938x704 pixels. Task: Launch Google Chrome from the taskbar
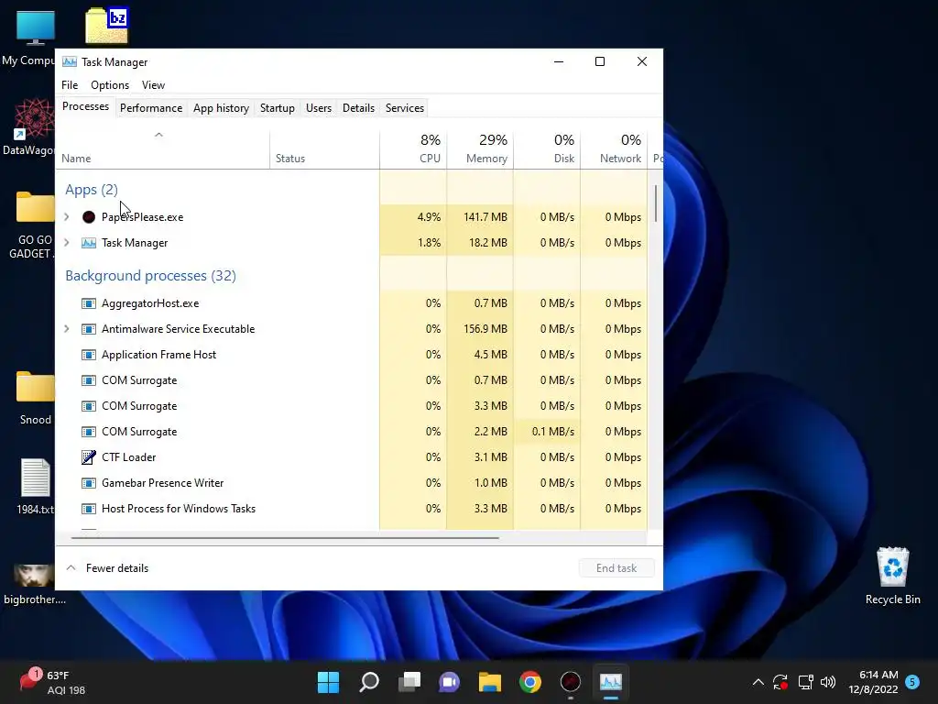click(x=530, y=682)
